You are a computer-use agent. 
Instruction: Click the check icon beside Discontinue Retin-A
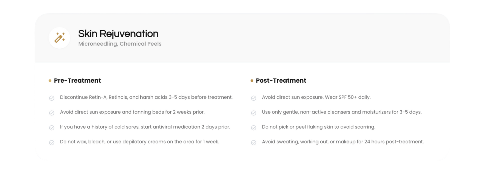[52, 98]
